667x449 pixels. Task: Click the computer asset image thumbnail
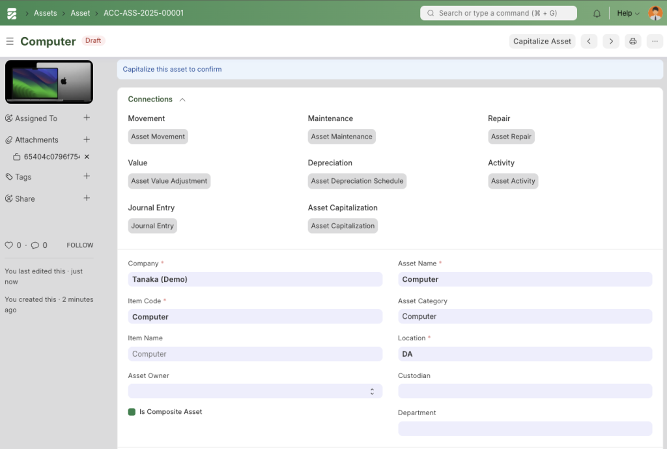click(49, 82)
